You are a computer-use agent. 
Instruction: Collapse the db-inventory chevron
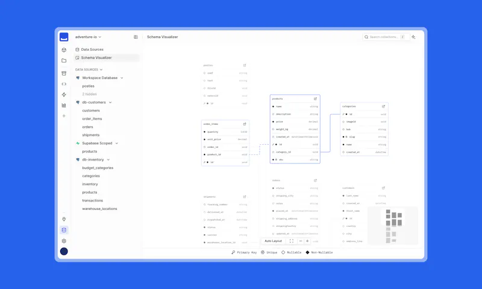(108, 160)
